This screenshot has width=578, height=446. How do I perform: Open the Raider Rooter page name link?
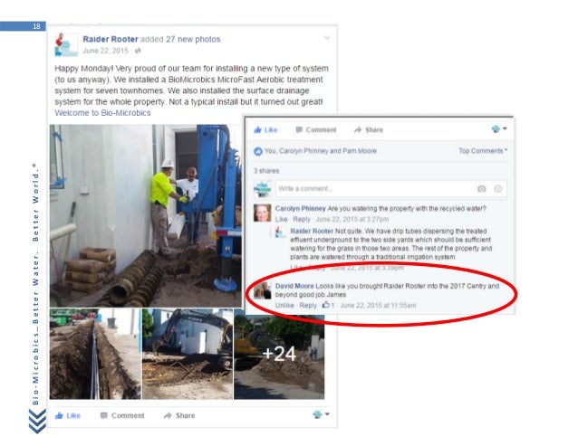111,39
